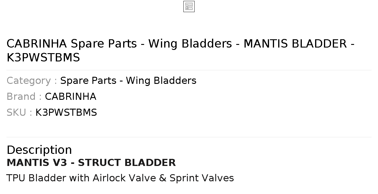378x194 pixels.
Task: Click the ampersand in the description sentence
Action: tap(162, 178)
